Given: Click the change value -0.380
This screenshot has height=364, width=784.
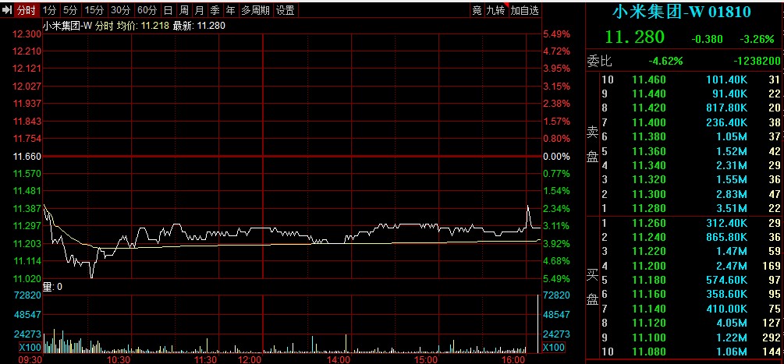Looking at the screenshot, I should pyautogui.click(x=707, y=39).
